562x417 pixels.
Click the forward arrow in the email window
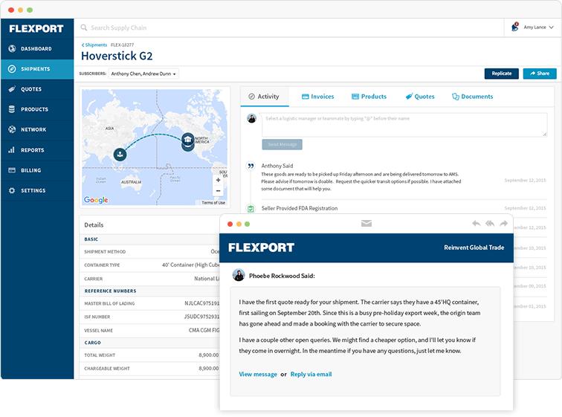[x=503, y=224]
